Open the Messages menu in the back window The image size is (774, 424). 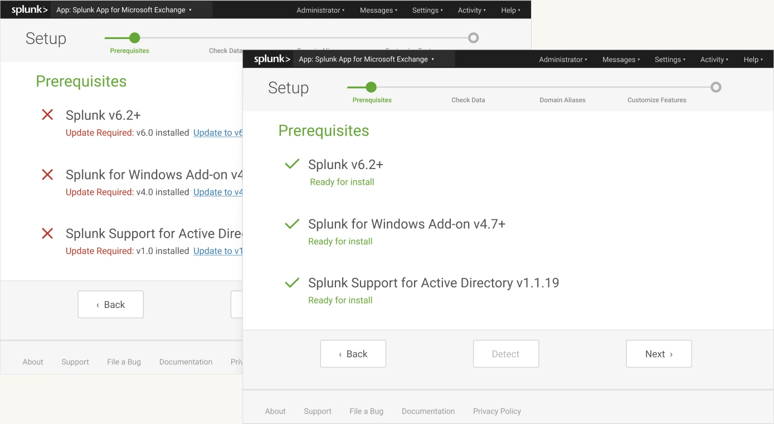[378, 11]
